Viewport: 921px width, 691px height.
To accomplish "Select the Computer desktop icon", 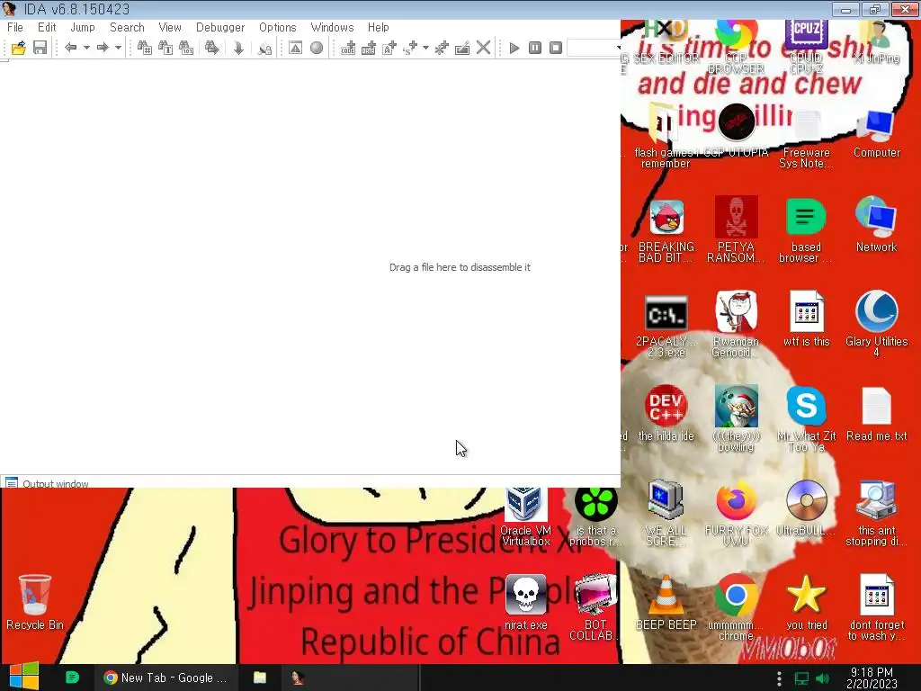I will click(x=876, y=133).
